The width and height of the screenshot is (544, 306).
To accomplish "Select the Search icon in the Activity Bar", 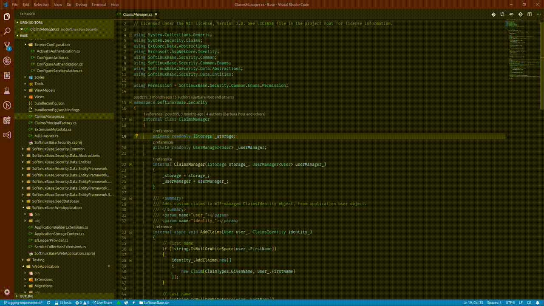I will [x=6, y=31].
